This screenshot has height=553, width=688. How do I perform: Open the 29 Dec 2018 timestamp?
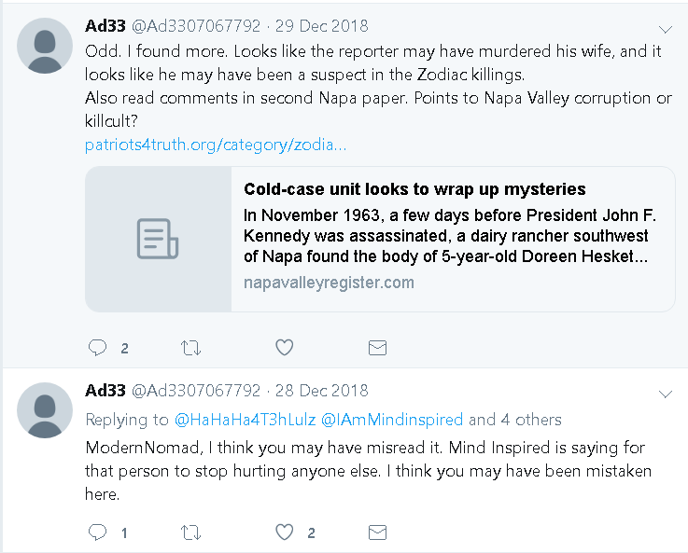(322, 24)
